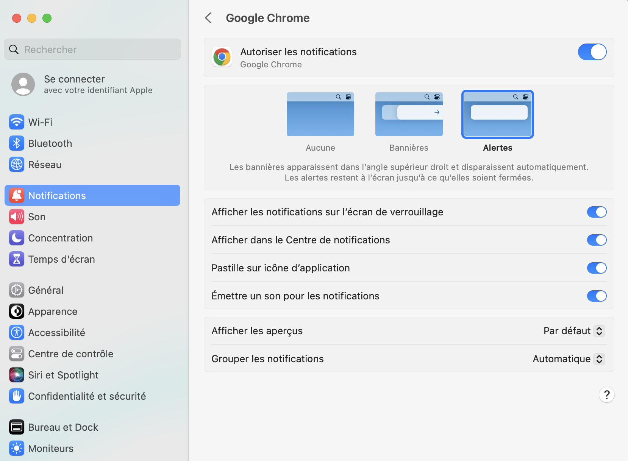
Task: Open Temps d'écran via hourglass icon
Action: [x=17, y=259]
